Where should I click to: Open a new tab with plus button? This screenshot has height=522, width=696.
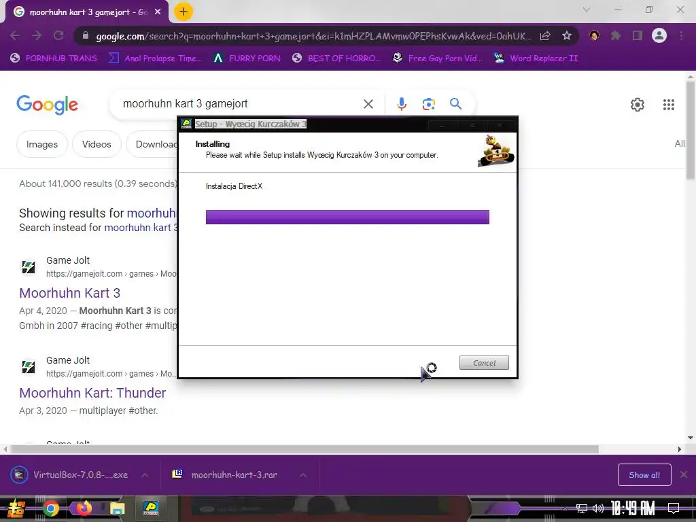[184, 12]
